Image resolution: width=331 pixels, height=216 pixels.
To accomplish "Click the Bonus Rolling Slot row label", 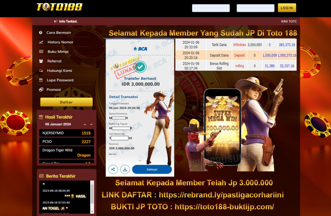I will click(x=219, y=66).
